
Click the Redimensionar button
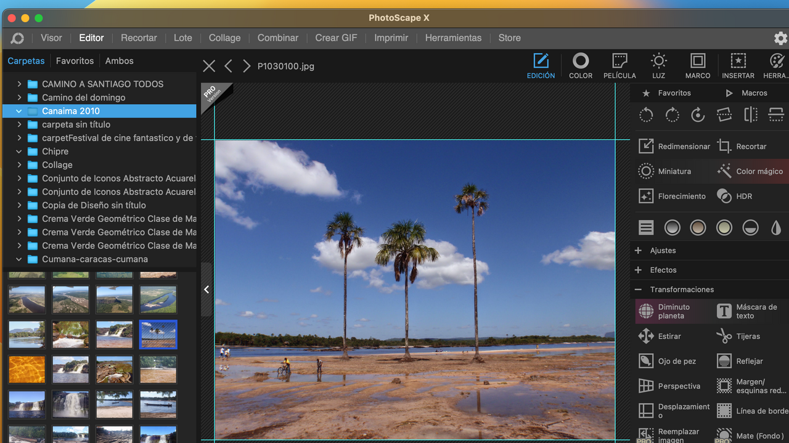pyautogui.click(x=674, y=147)
